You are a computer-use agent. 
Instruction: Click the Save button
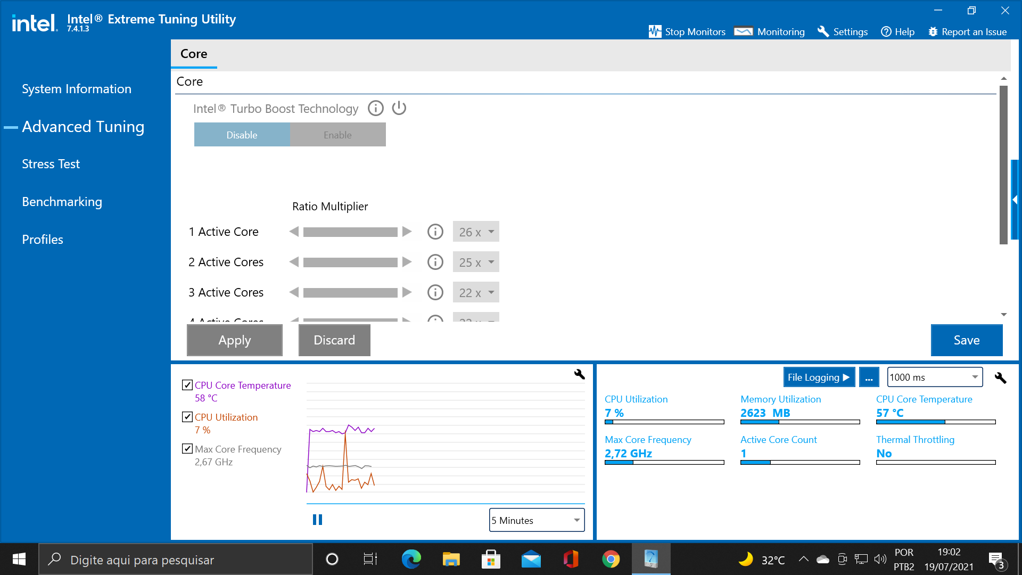(x=967, y=340)
